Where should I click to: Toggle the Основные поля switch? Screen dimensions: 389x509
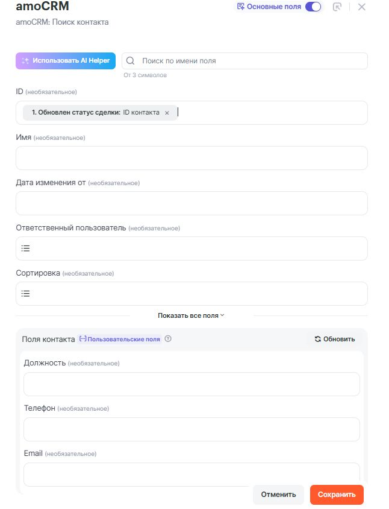[313, 7]
